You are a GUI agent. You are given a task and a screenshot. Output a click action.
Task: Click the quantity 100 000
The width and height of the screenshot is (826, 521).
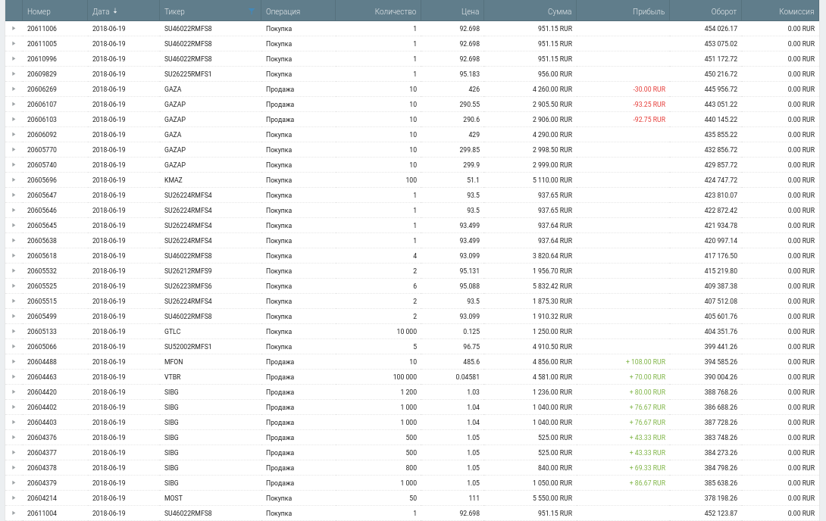[405, 377]
